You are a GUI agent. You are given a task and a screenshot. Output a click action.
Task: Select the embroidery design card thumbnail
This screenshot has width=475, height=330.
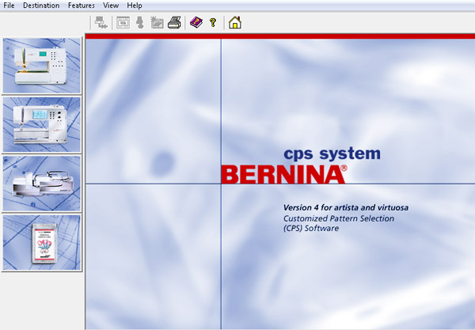click(42, 242)
